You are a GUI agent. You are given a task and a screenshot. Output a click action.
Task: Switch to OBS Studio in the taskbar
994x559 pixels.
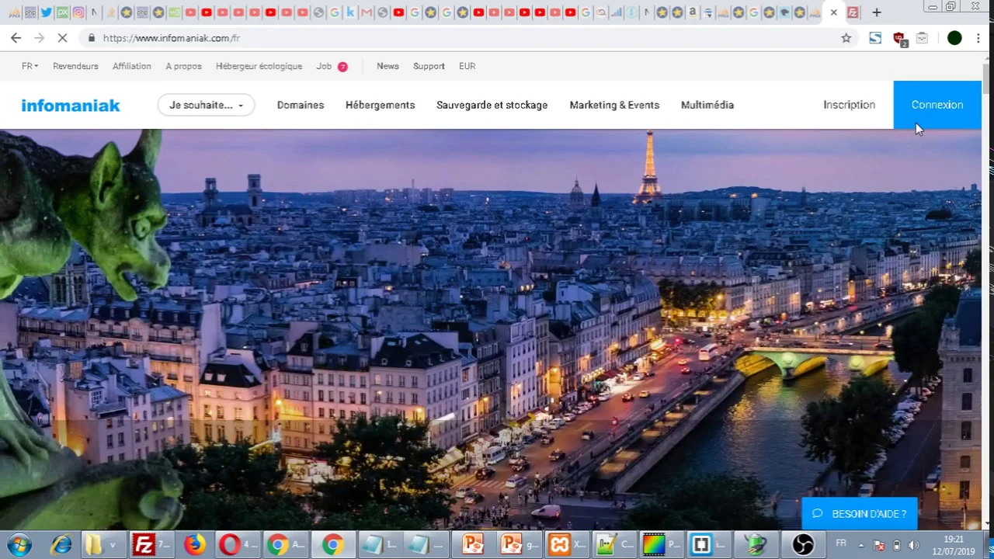pyautogui.click(x=803, y=544)
